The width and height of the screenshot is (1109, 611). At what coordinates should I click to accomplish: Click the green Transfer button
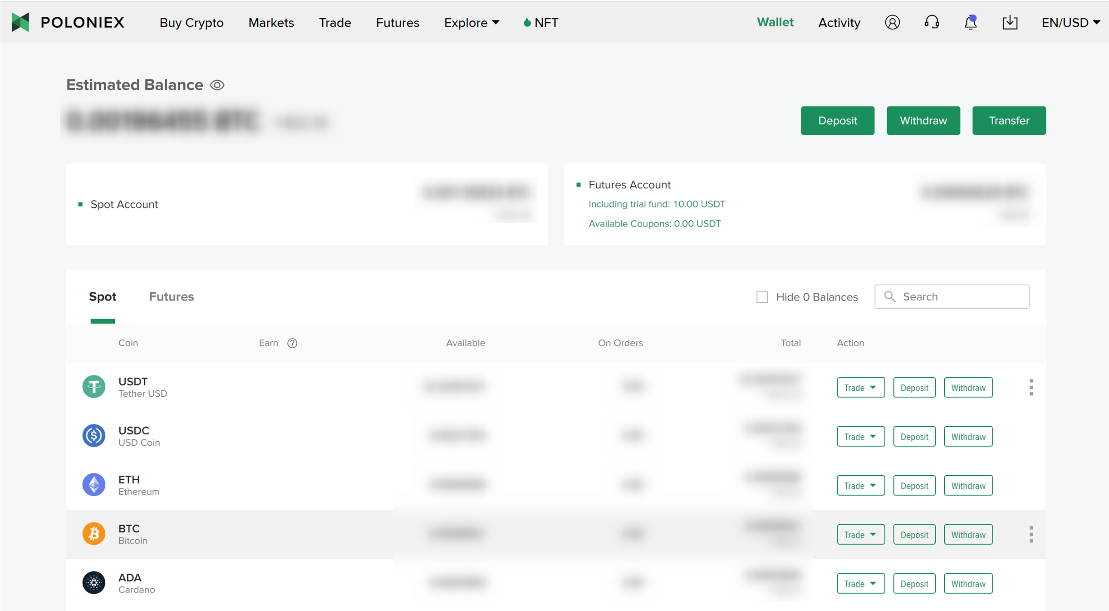coord(1009,120)
